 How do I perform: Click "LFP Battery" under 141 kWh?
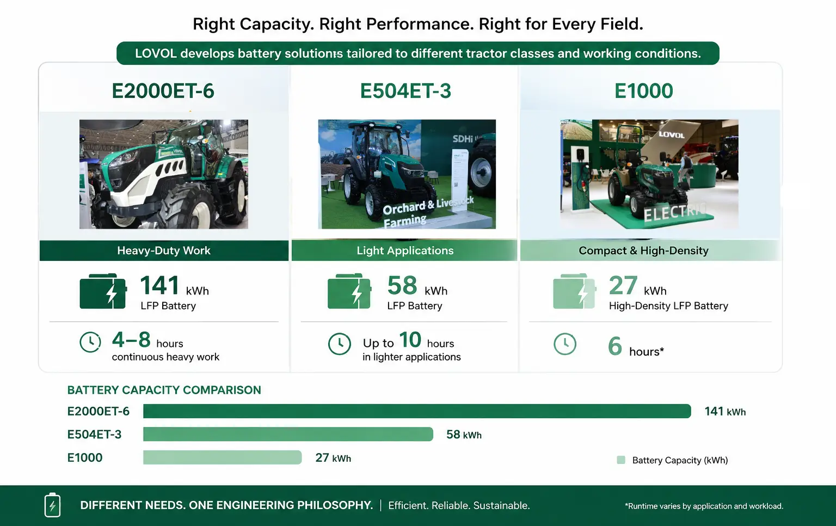[x=168, y=306]
